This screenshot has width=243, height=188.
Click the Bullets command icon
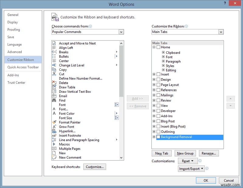(54, 56)
